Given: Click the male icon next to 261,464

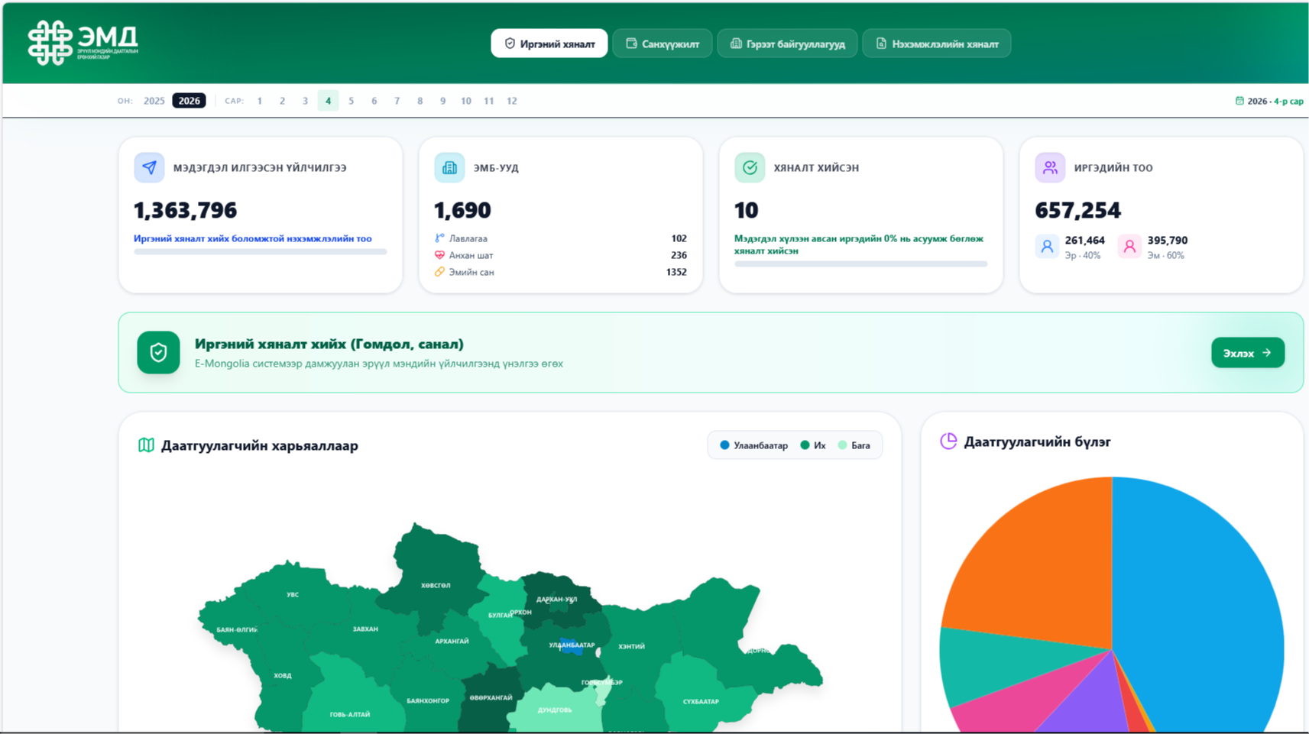Looking at the screenshot, I should pos(1047,247).
